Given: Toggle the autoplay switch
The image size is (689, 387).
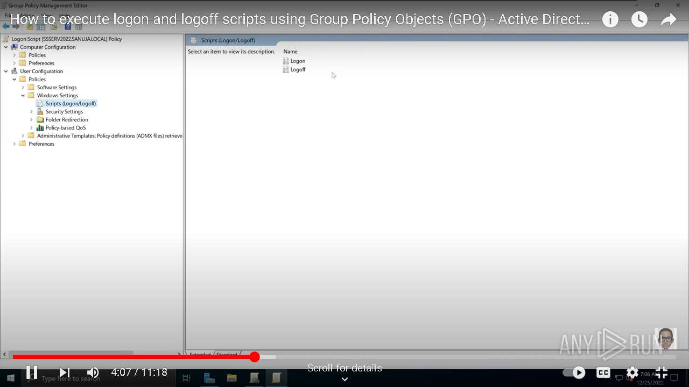Looking at the screenshot, I should click(574, 372).
